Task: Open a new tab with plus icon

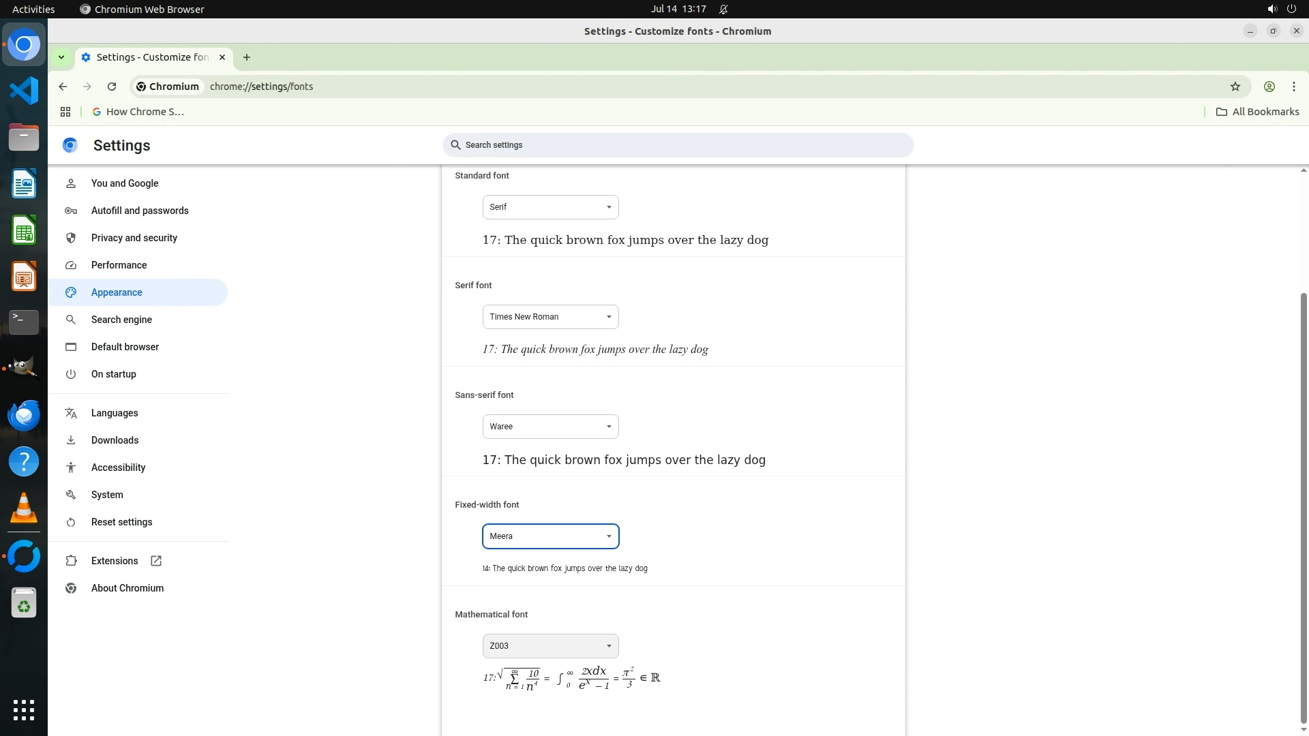Action: click(x=247, y=57)
